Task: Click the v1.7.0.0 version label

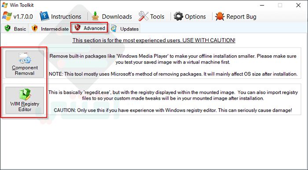Action: click(x=23, y=17)
